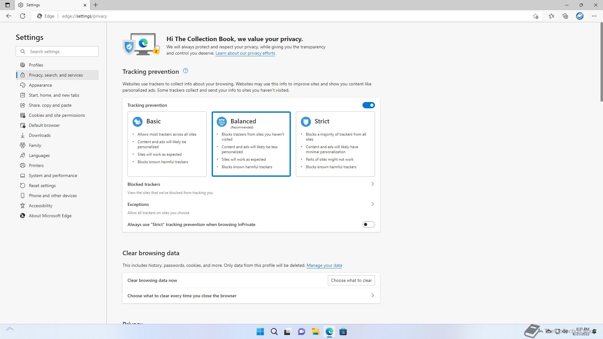Close the Settings tab
Image resolution: width=603 pixels, height=339 pixels.
point(85,5)
